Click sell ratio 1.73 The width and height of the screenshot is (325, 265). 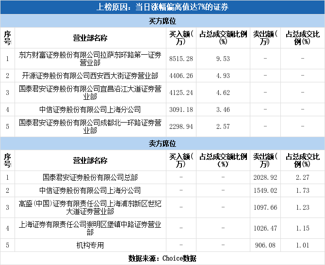[303, 191]
